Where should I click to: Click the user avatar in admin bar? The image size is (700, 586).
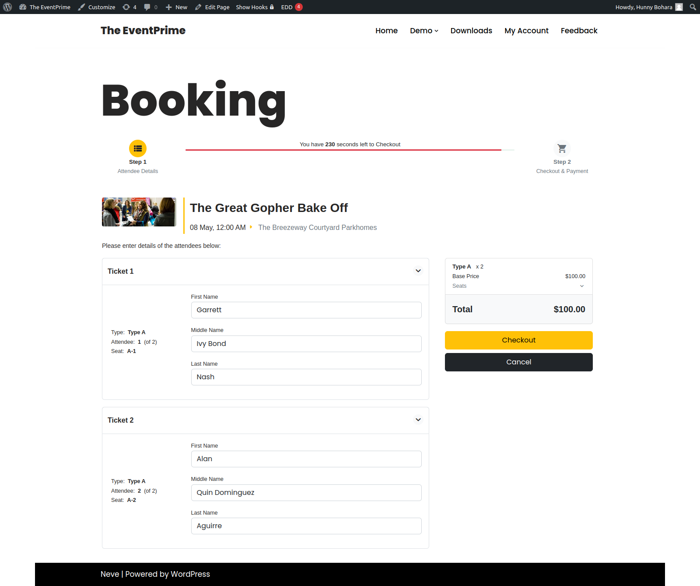(x=679, y=7)
